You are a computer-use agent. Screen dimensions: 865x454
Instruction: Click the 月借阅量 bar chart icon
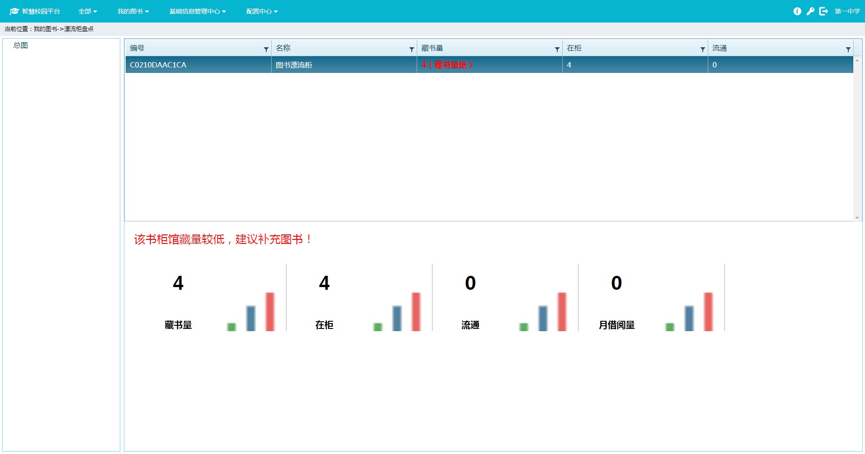click(689, 311)
